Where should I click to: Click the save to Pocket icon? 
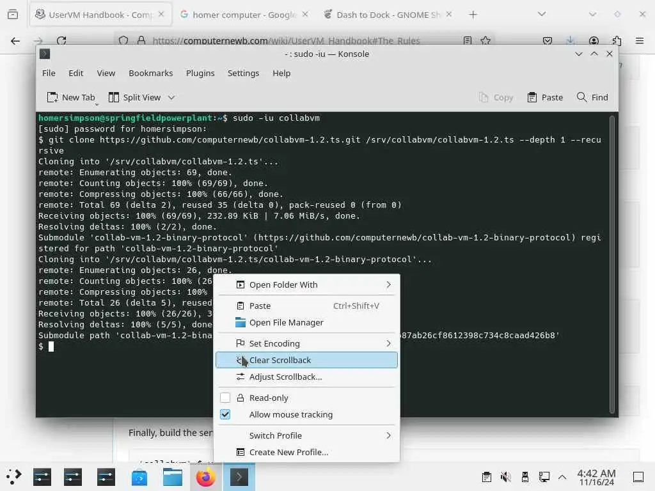pos(548,40)
